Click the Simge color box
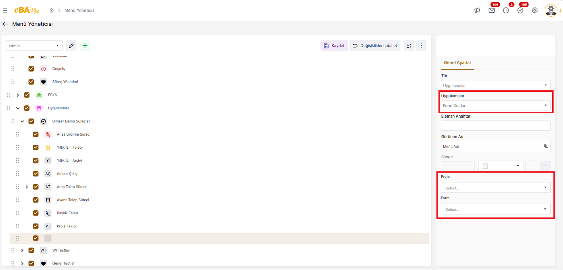 coord(531,166)
